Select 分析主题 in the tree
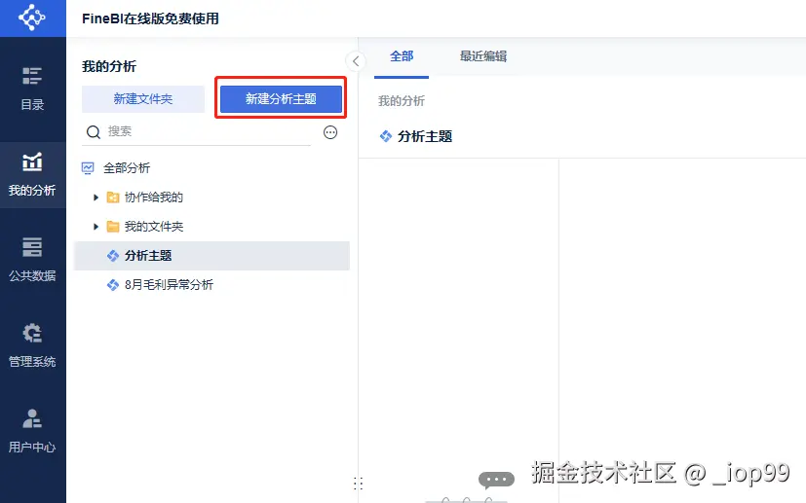The width and height of the screenshot is (806, 503). (211, 256)
